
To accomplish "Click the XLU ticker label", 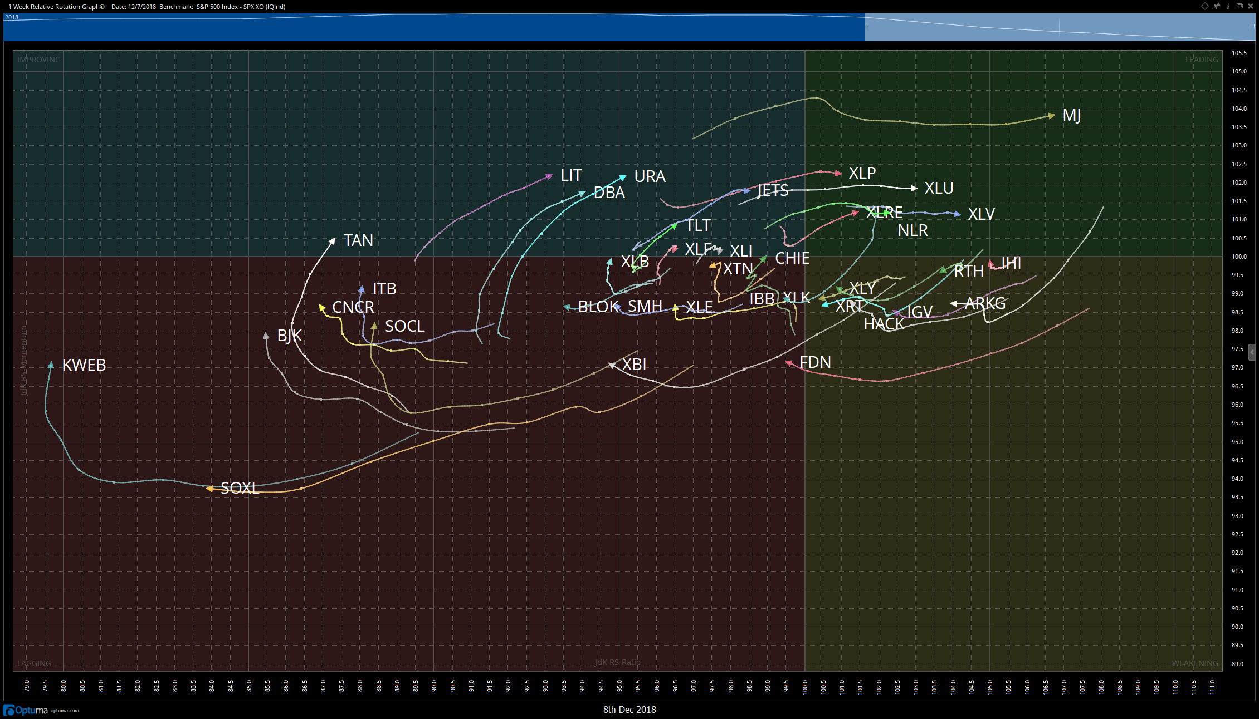I will (x=939, y=188).
